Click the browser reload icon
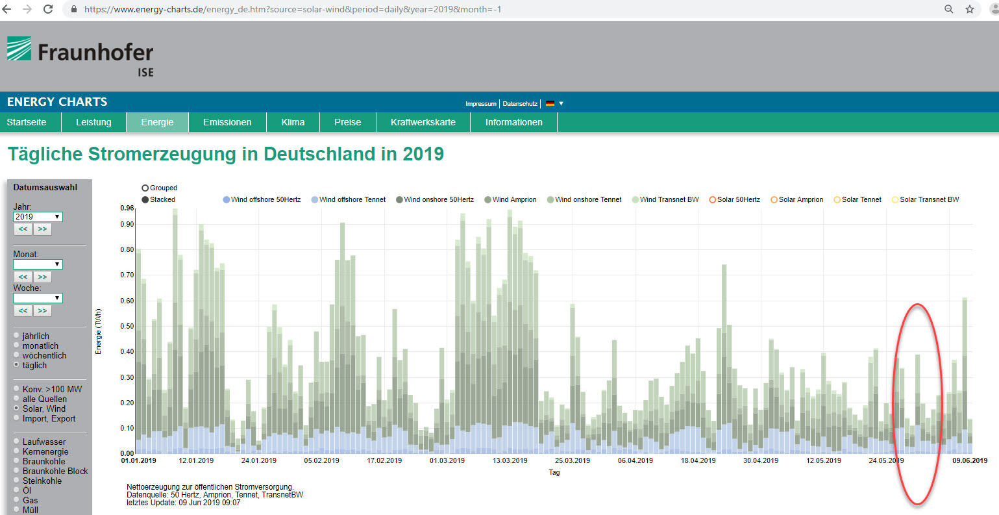 (x=48, y=9)
